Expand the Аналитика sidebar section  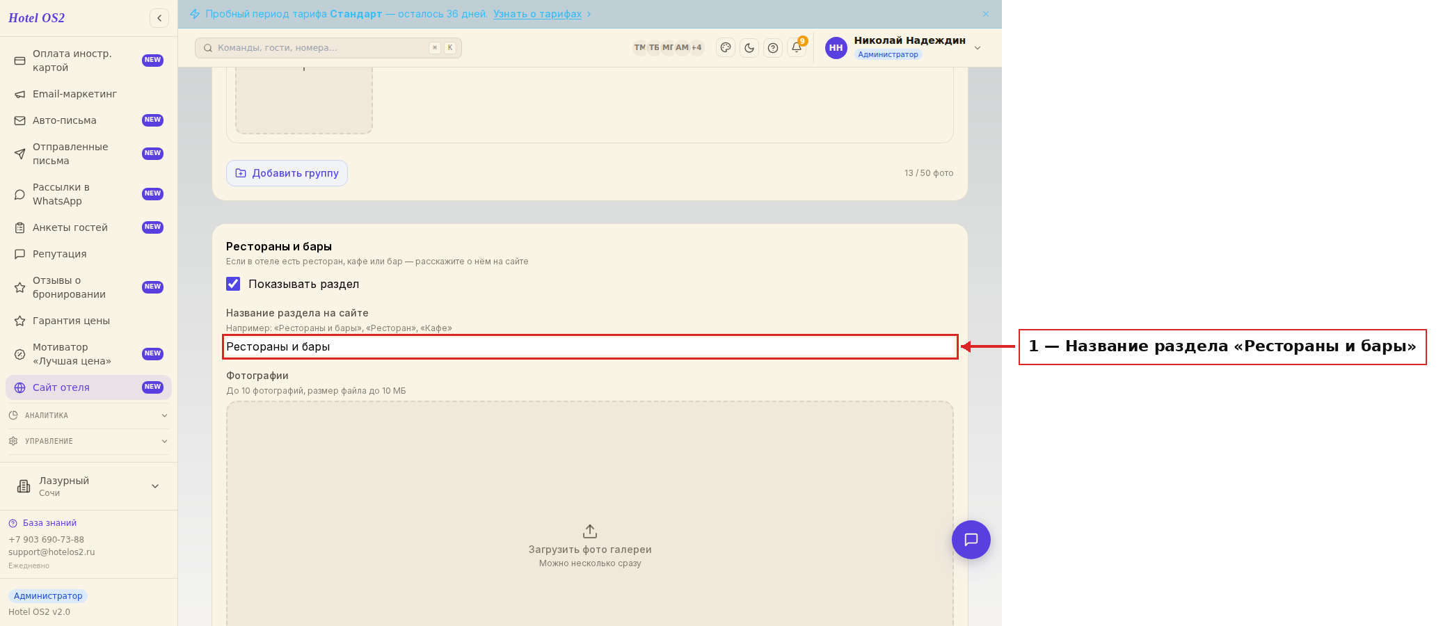tap(88, 415)
